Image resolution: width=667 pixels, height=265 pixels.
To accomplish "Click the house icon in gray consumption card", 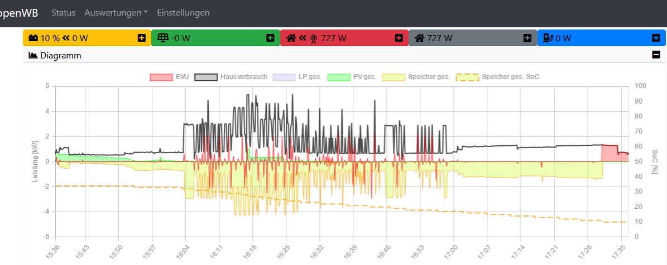I will click(x=419, y=38).
